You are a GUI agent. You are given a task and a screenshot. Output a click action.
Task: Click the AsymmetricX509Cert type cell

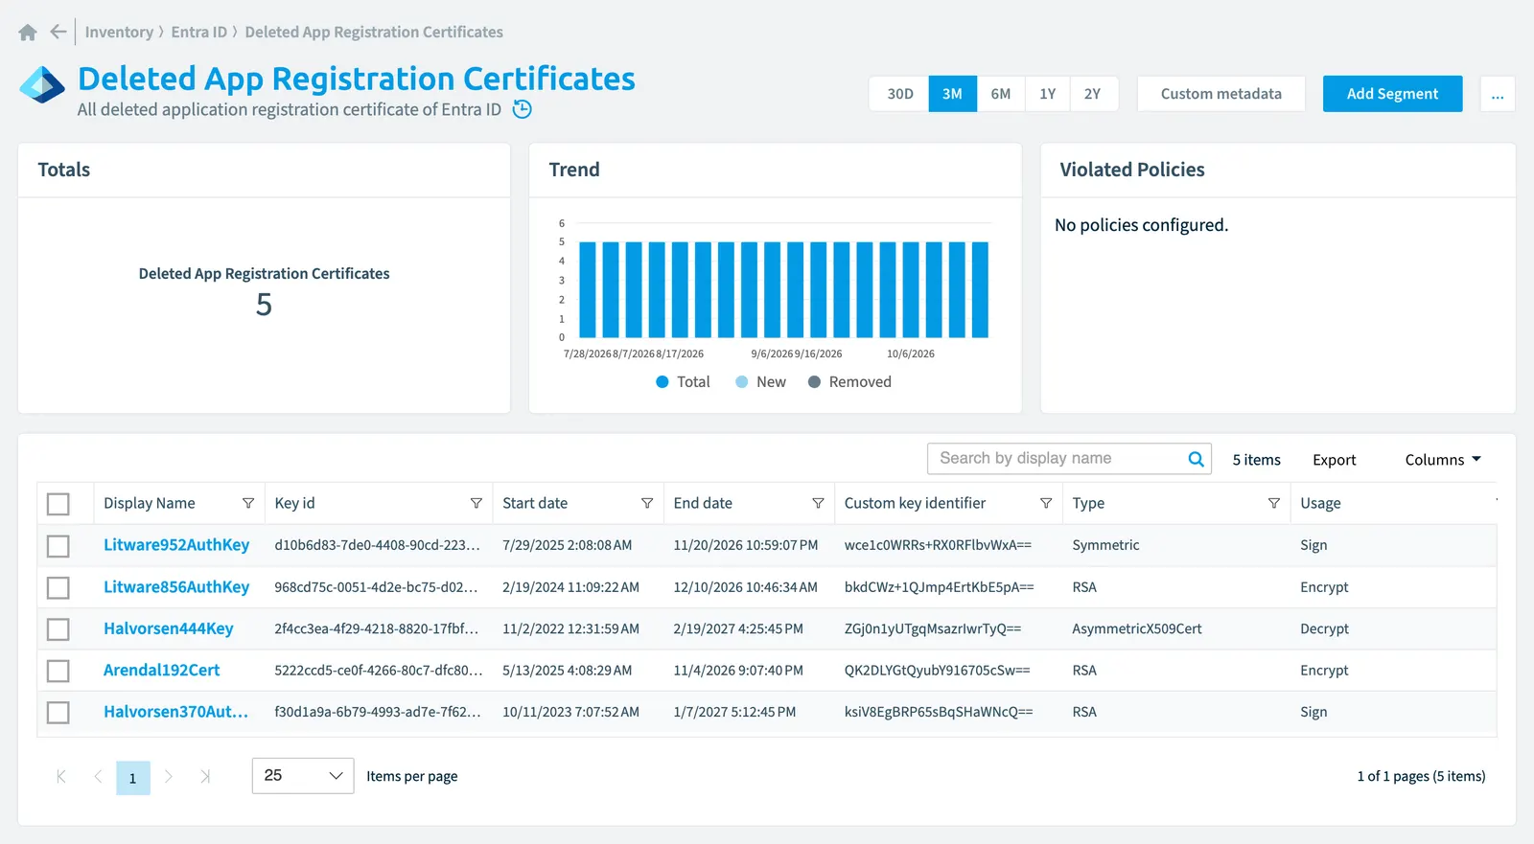1137,628
